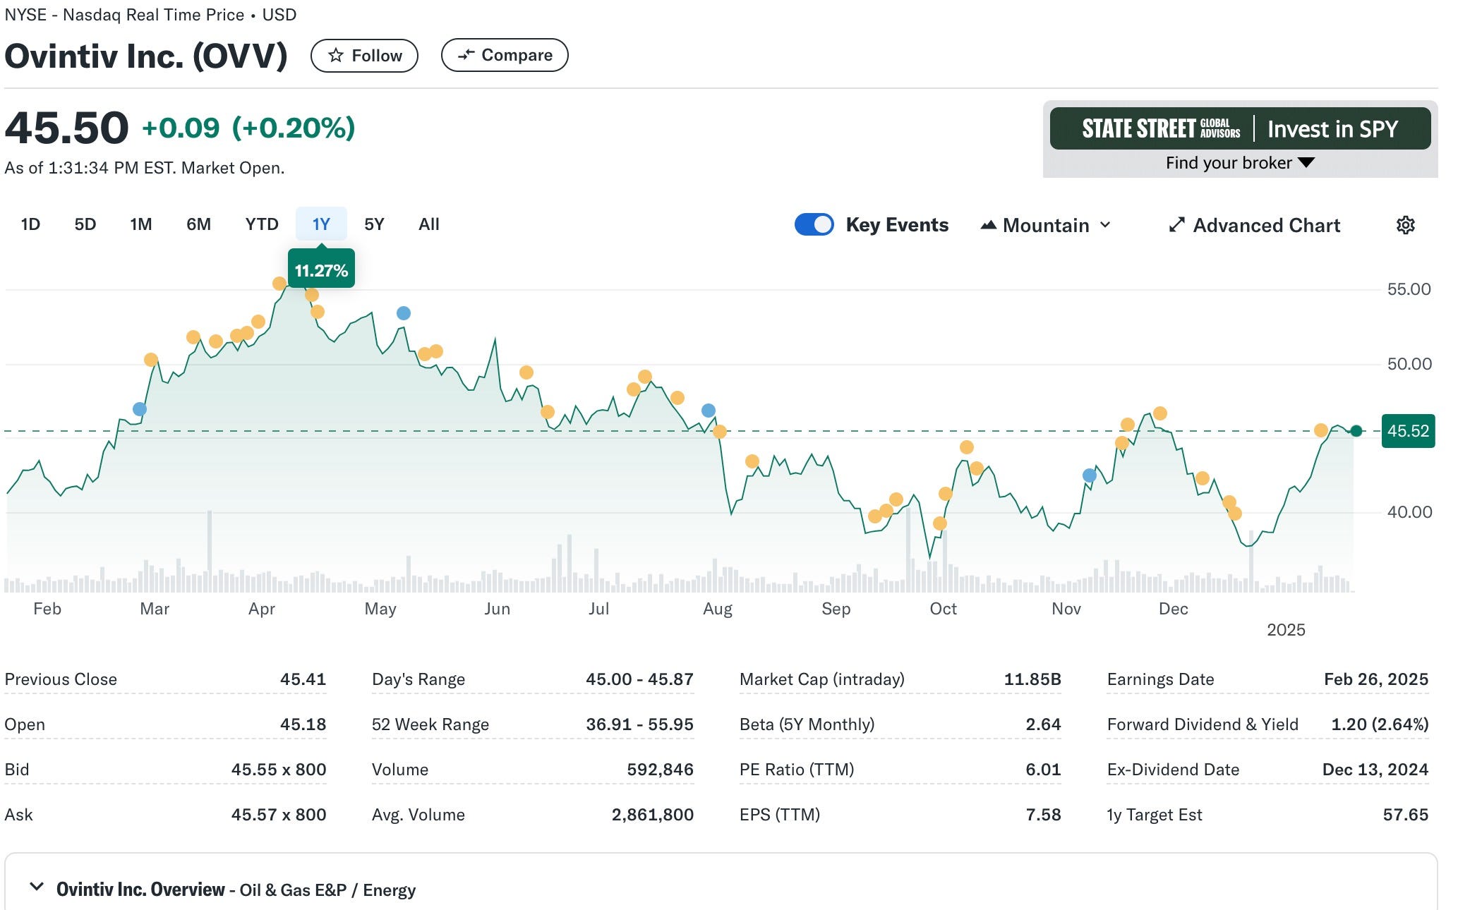Select the YTD range tab
1458x910 pixels.
[x=262, y=224]
